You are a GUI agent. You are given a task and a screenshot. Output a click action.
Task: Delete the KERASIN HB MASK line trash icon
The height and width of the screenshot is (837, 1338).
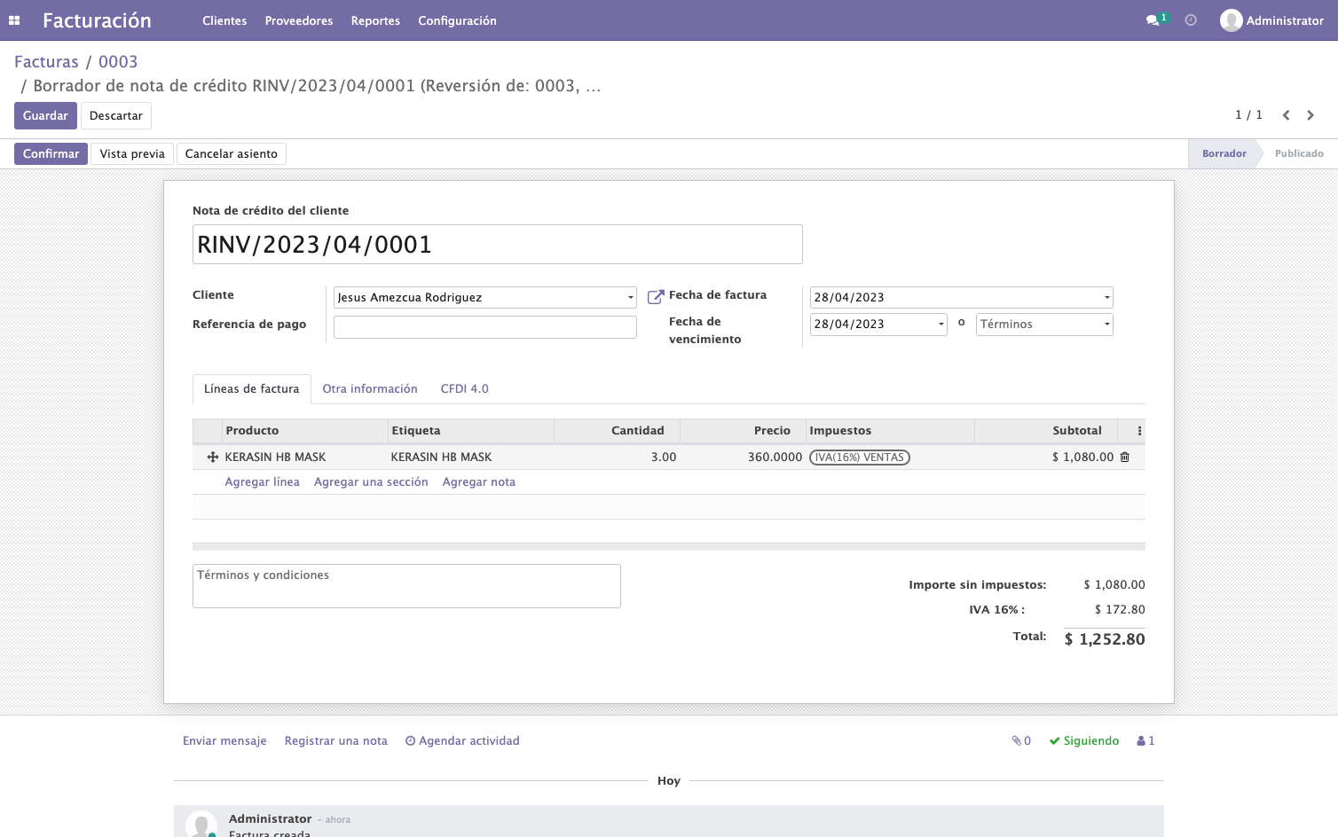(1125, 458)
